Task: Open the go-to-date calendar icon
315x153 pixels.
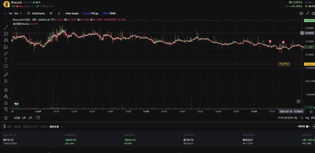Action: [38, 118]
